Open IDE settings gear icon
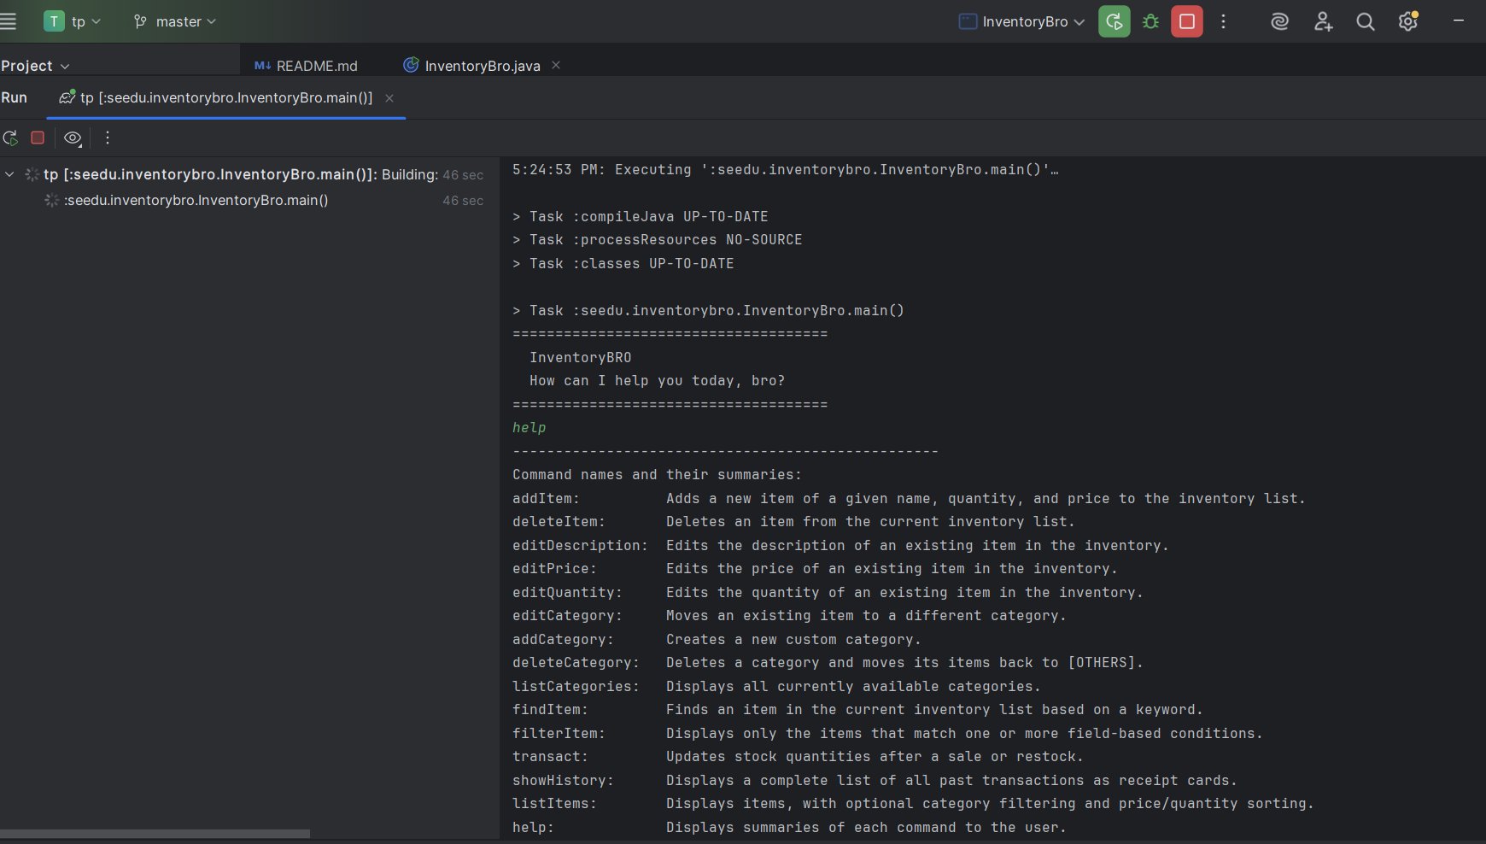The image size is (1486, 844). pyautogui.click(x=1408, y=21)
